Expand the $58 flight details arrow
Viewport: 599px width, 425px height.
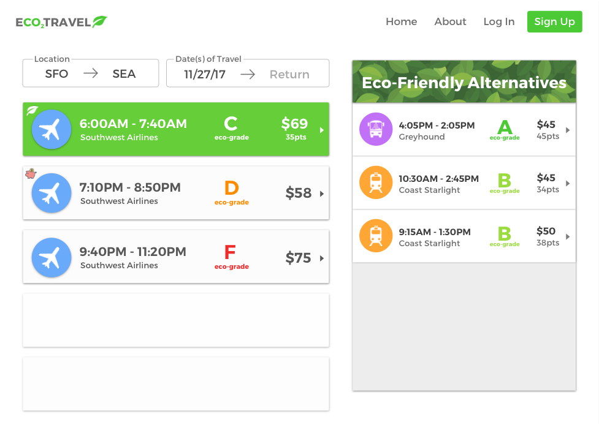click(322, 194)
